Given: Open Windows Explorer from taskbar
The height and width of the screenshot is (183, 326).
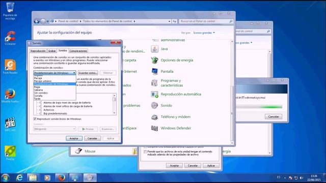Looking at the screenshot, I should click(33, 178).
